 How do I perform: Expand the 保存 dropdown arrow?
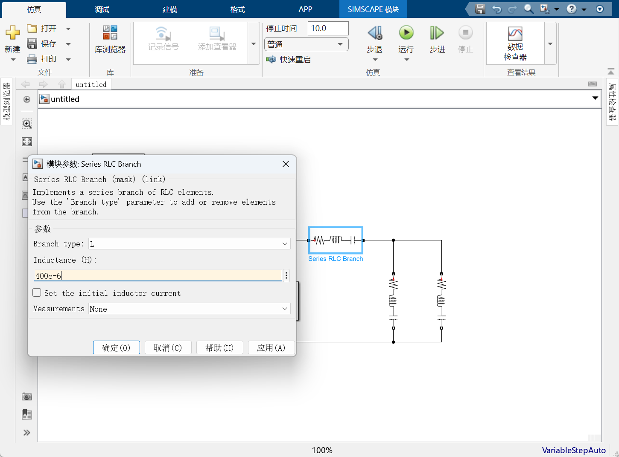(68, 44)
